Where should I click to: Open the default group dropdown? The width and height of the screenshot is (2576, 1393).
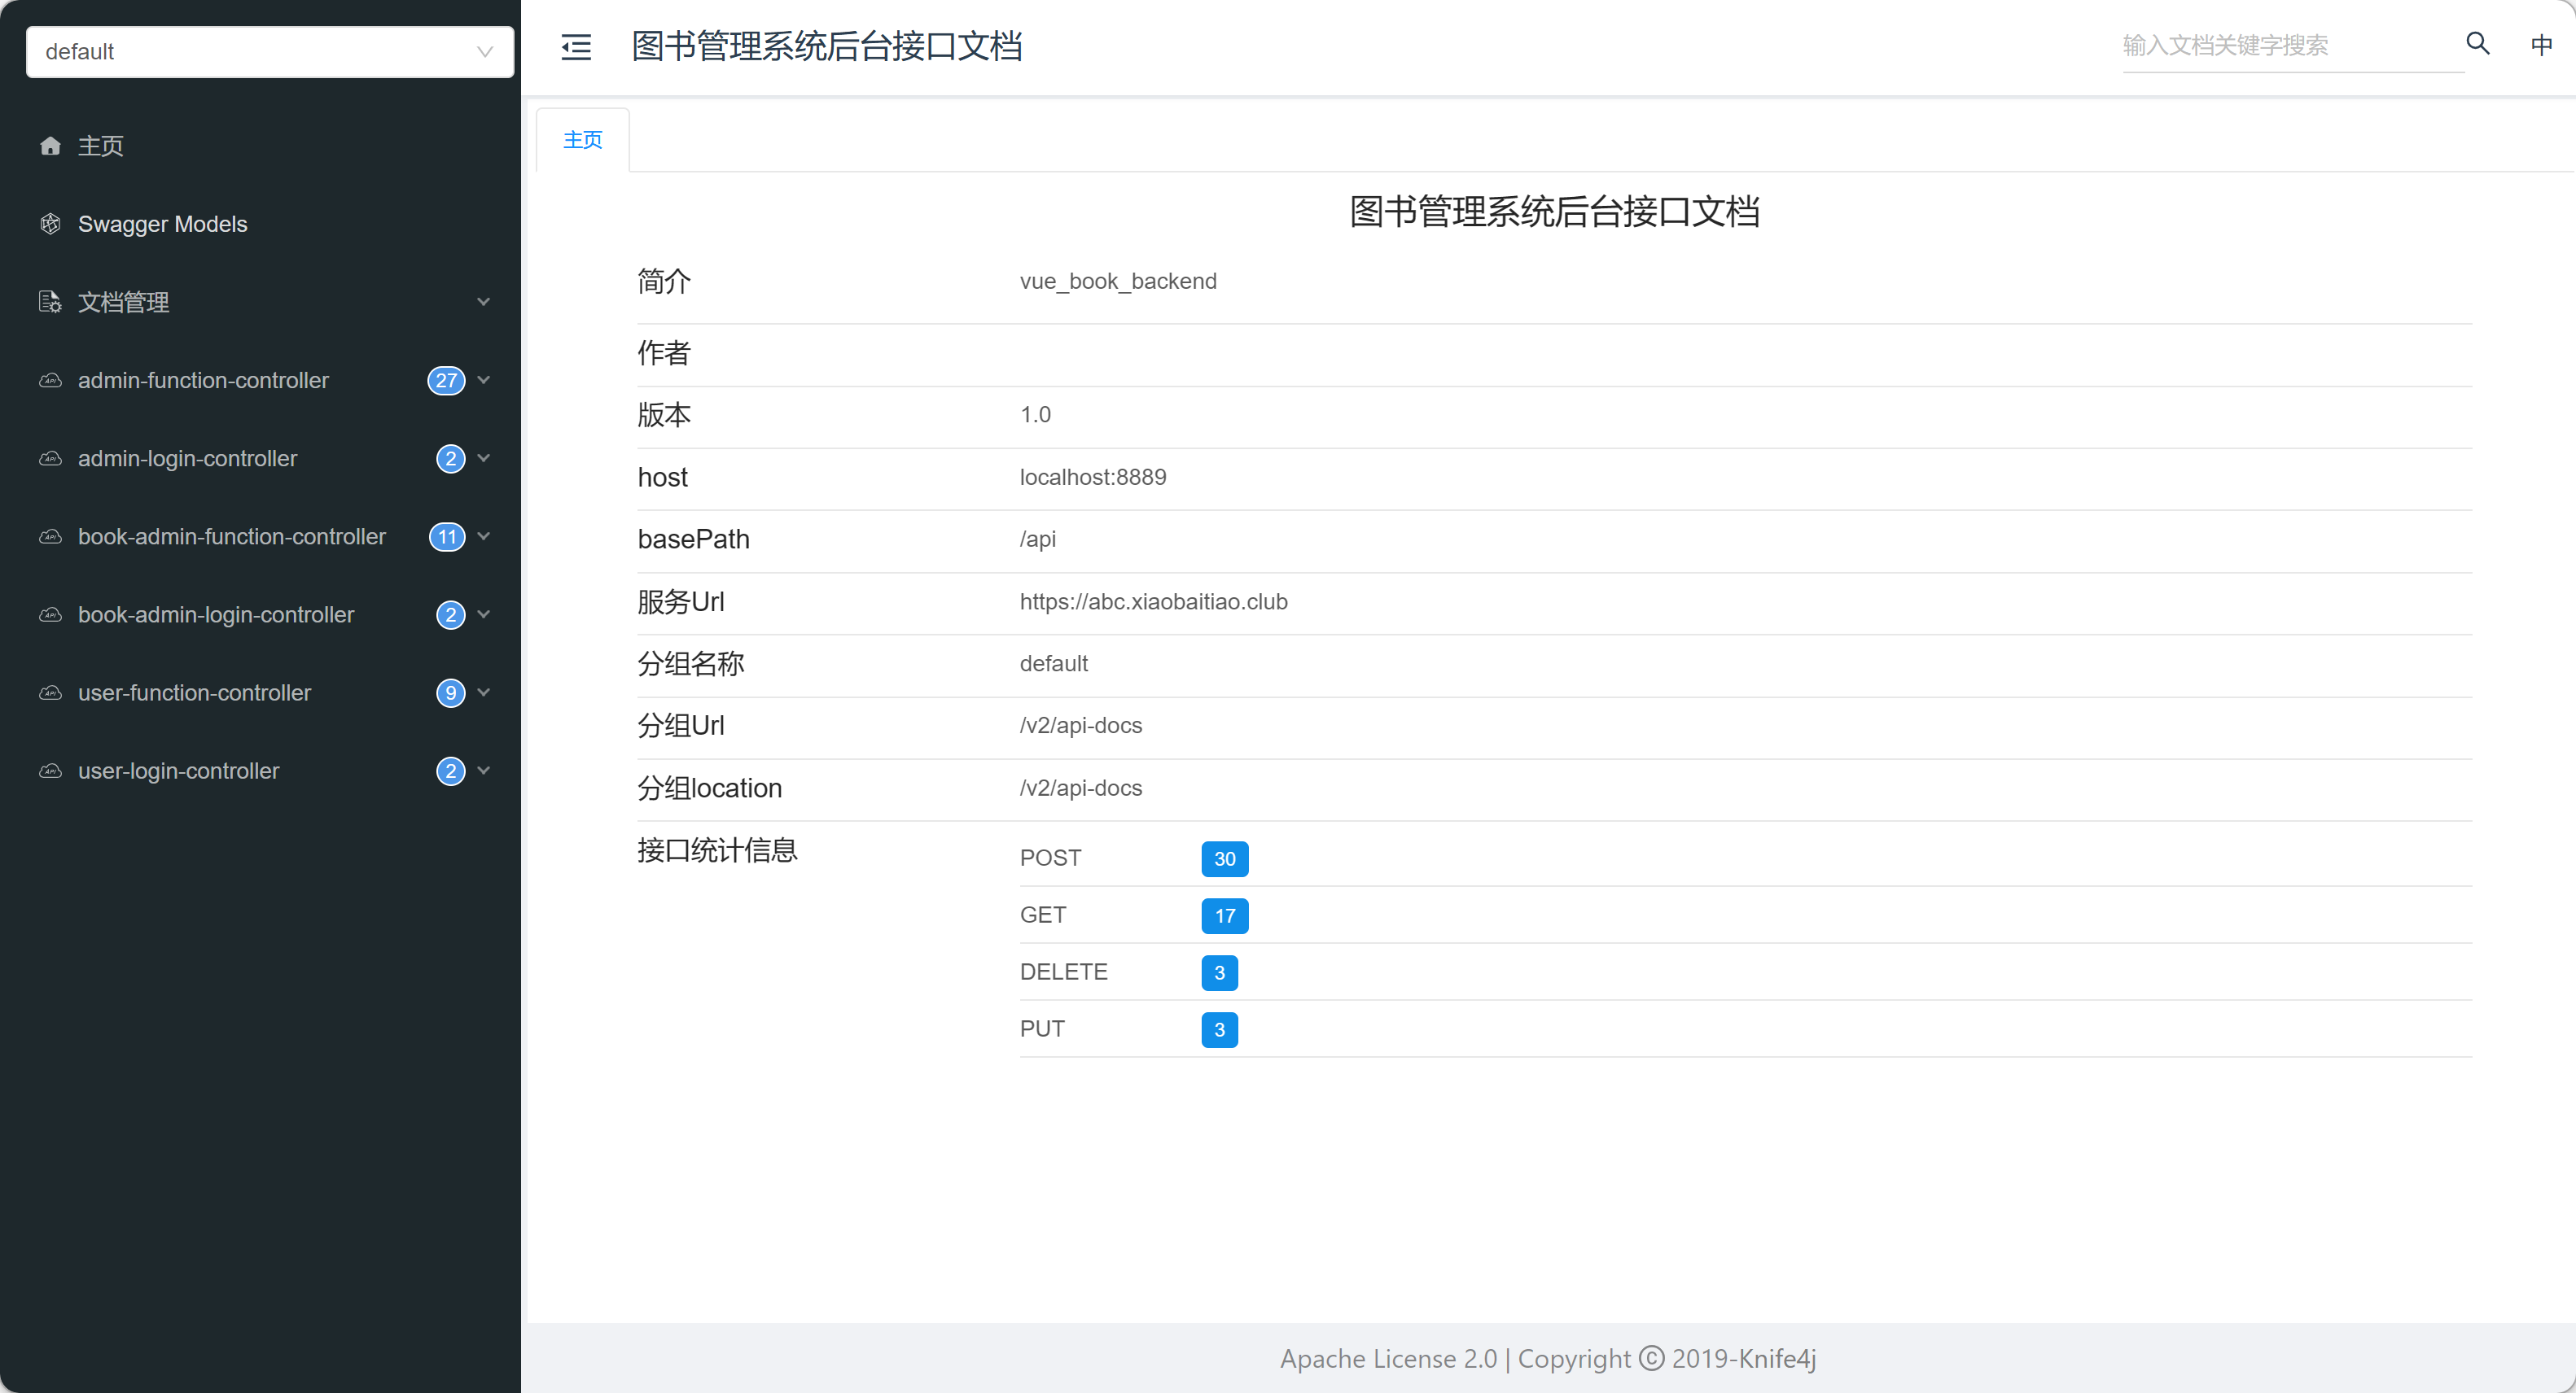pos(270,52)
